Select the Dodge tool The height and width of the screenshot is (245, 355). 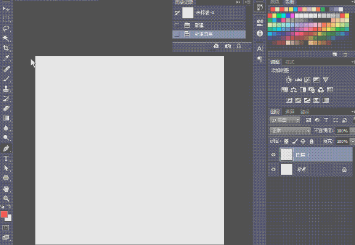[x=6, y=138]
